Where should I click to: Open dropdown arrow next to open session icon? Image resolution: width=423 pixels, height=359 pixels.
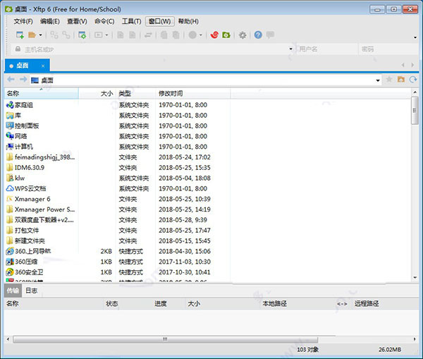click(41, 35)
